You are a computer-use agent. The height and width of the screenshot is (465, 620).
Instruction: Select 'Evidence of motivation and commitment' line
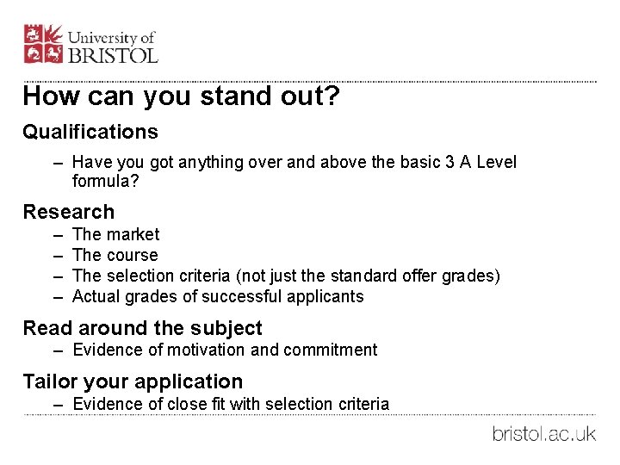[x=225, y=350]
